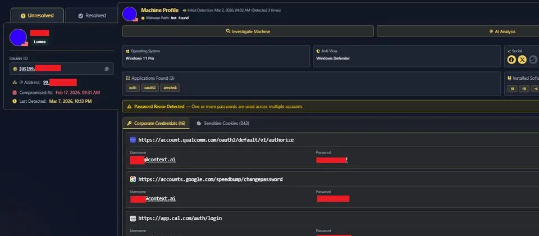Click the Qualcomm site favicon
The height and width of the screenshot is (236, 539).
click(133, 140)
